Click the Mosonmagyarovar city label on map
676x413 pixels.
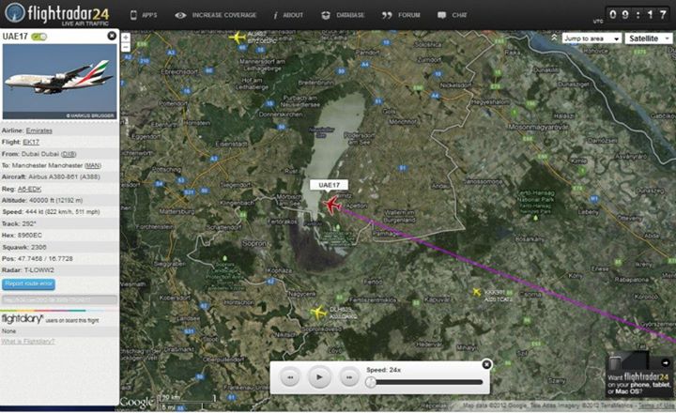point(538,127)
